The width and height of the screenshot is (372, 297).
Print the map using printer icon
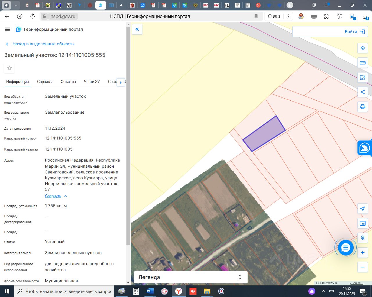pos(362,107)
